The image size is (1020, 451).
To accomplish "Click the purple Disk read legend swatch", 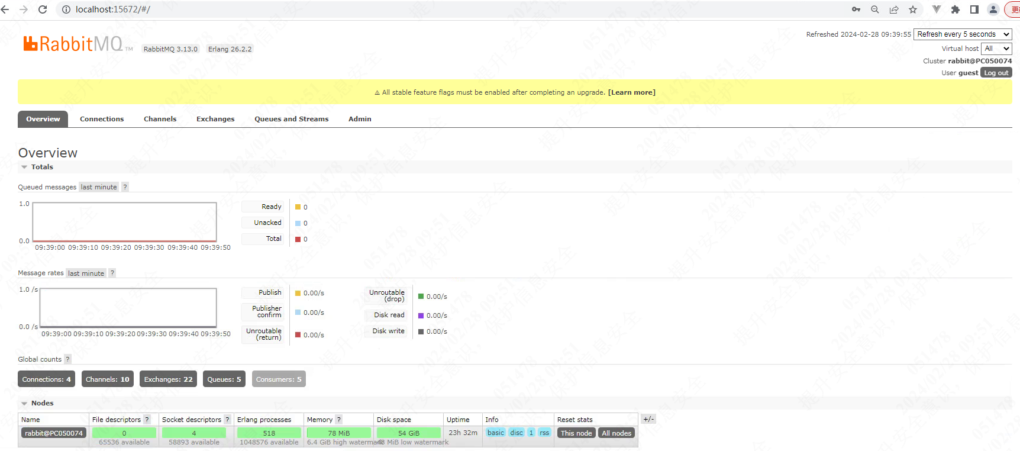I will coord(421,315).
